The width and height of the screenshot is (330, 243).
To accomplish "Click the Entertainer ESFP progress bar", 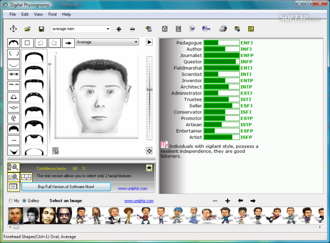I will (222, 131).
